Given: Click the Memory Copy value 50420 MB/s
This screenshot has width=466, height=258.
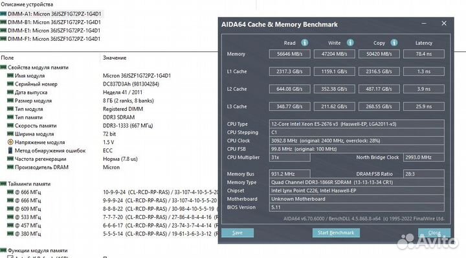Looking at the screenshot, I should coord(379,54).
